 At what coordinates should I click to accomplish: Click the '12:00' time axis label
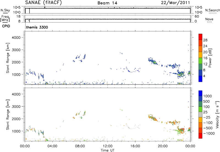(x=108, y=146)
